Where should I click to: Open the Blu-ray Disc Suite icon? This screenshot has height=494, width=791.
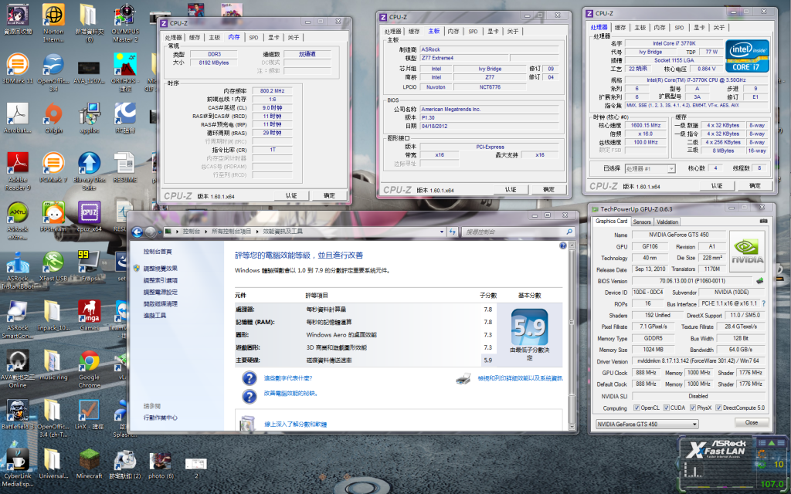click(89, 171)
